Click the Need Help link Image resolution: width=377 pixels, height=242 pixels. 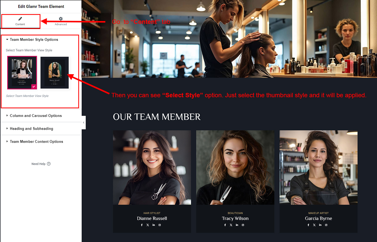(x=38, y=164)
